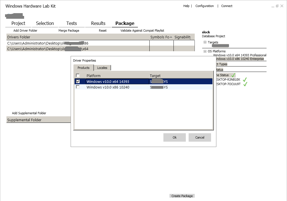Click the Create Package button
Image resolution: width=287 pixels, height=201 pixels.
pos(182,196)
